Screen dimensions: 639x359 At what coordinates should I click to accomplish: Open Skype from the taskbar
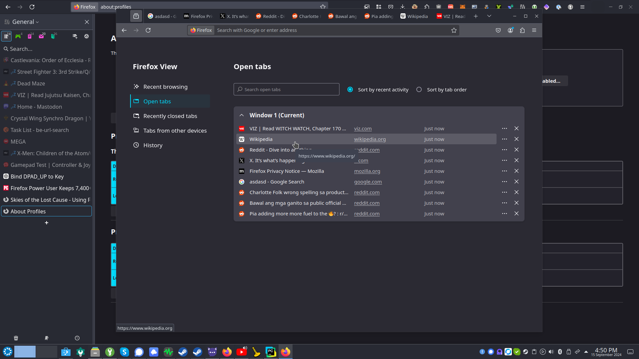coord(124,352)
